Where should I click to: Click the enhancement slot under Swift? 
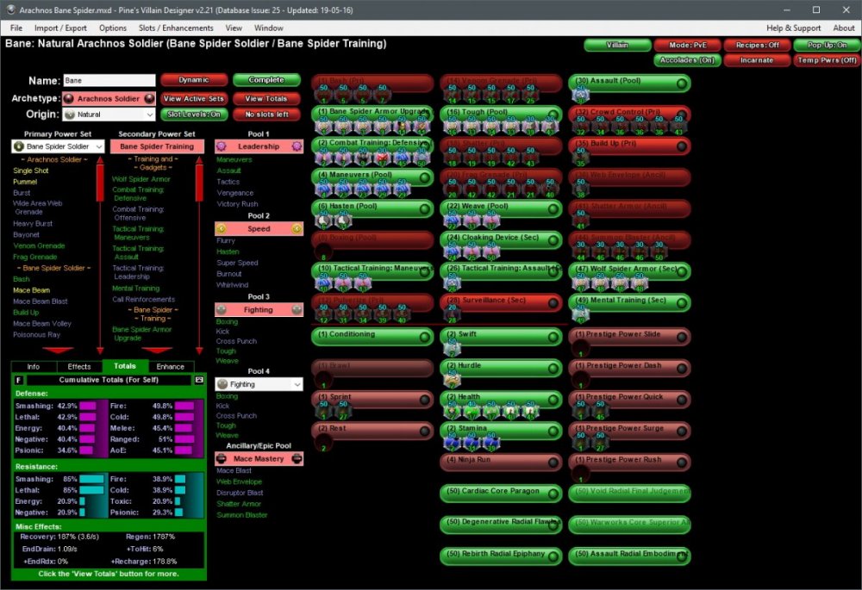click(450, 349)
